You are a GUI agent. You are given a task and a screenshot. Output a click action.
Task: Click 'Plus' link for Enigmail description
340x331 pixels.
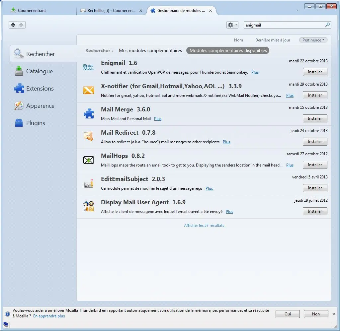(x=255, y=72)
